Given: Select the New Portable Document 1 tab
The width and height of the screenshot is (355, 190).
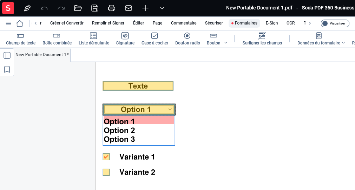Looking at the screenshot, I should (42, 55).
